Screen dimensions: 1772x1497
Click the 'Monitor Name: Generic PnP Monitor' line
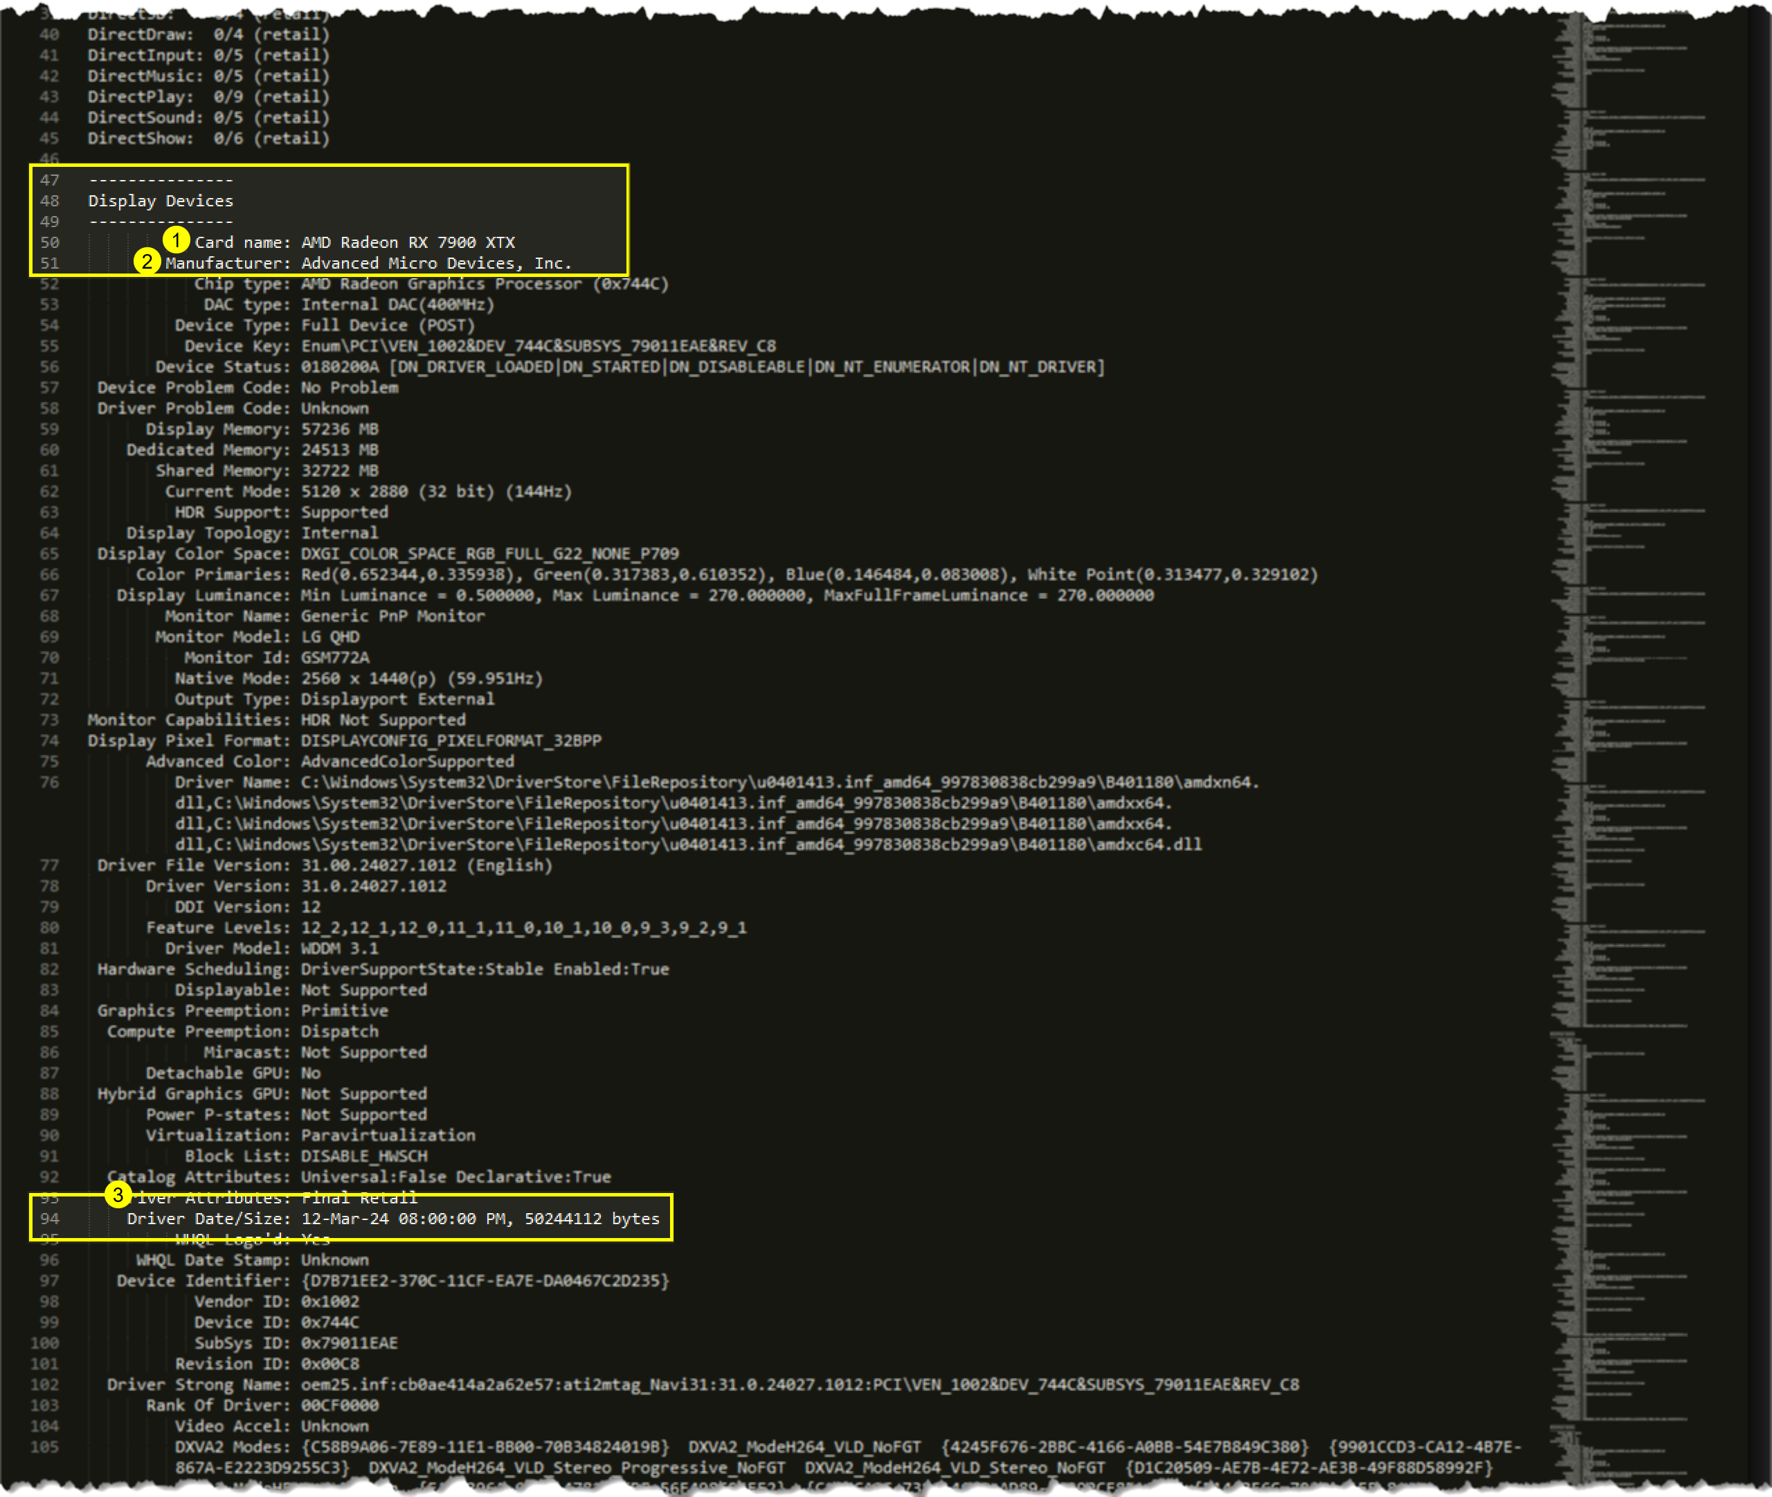(x=325, y=617)
